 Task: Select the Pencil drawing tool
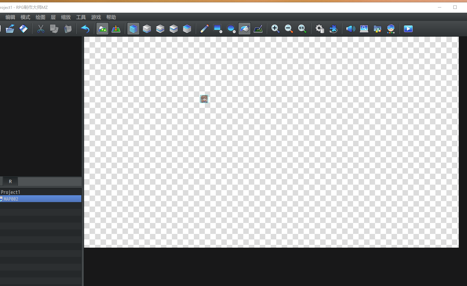(x=204, y=29)
